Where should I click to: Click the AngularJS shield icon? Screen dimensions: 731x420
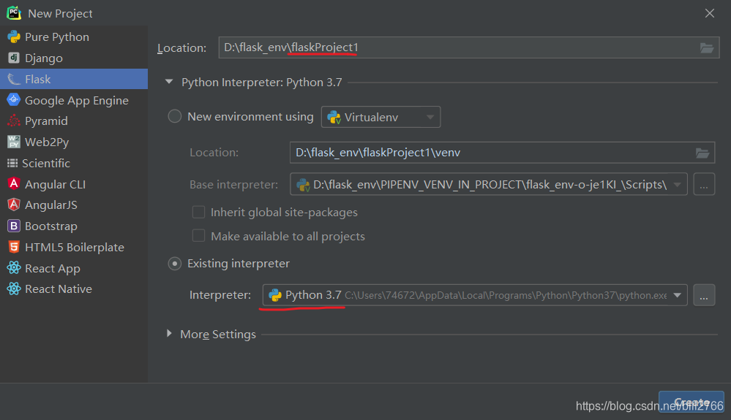[14, 205]
